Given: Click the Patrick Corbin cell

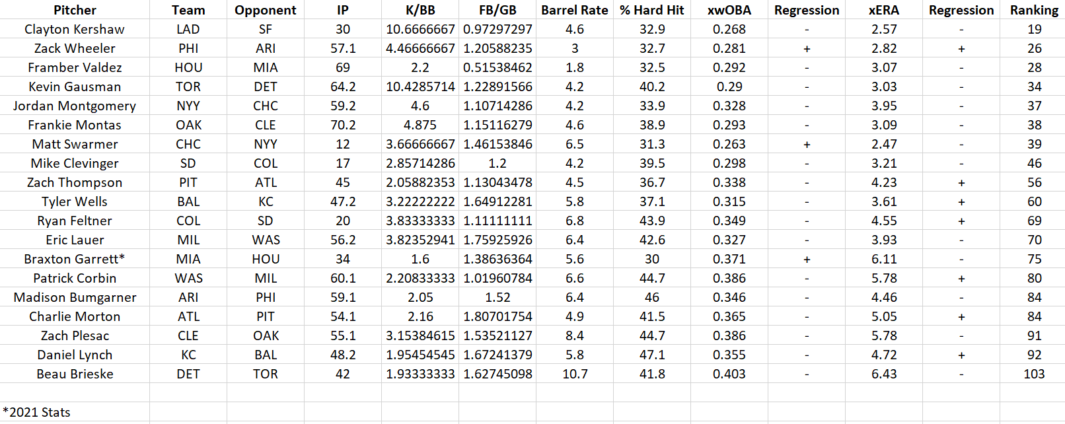Looking at the screenshot, I should pyautogui.click(x=75, y=278).
